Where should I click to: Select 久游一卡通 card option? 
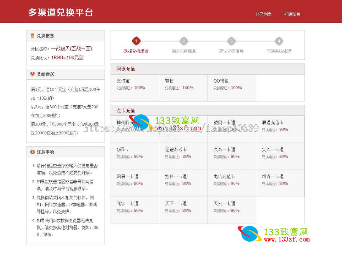[232, 157]
